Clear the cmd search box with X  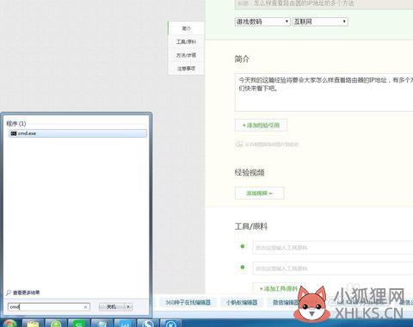point(85,307)
